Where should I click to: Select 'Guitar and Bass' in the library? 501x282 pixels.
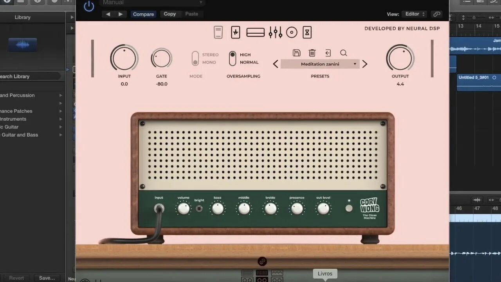pyautogui.click(x=19, y=135)
